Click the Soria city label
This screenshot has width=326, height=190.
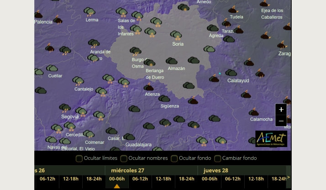click(178, 44)
